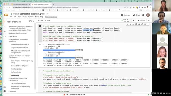Click All changes saved link
The image size is (171, 96).
tap(51, 17)
